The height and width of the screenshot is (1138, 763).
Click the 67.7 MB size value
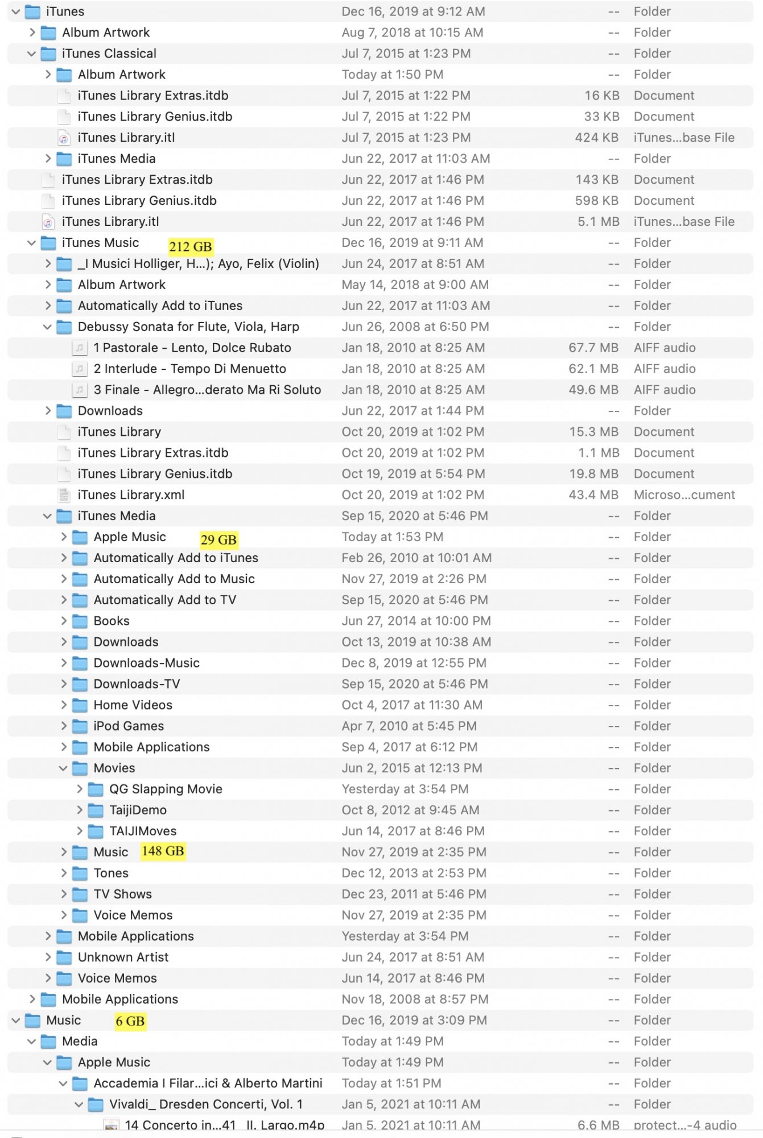[593, 348]
